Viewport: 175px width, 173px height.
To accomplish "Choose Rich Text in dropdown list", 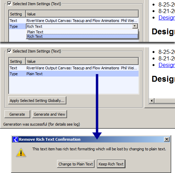I will click(x=82, y=36).
